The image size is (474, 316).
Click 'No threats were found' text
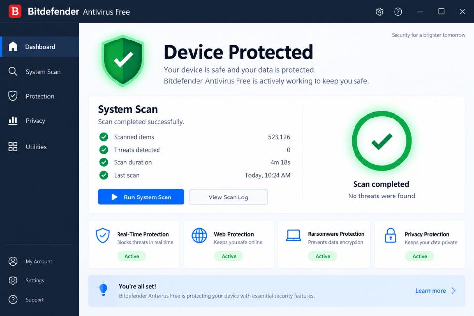pyautogui.click(x=382, y=196)
